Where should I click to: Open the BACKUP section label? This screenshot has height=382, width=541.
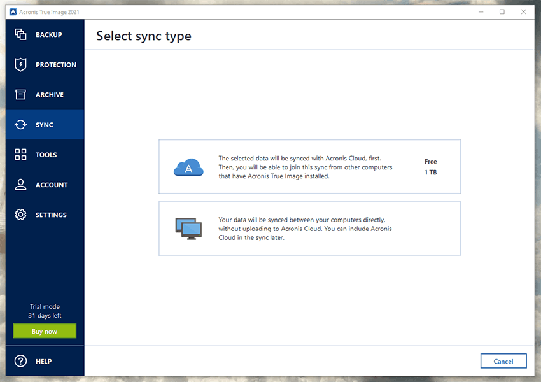click(x=48, y=35)
